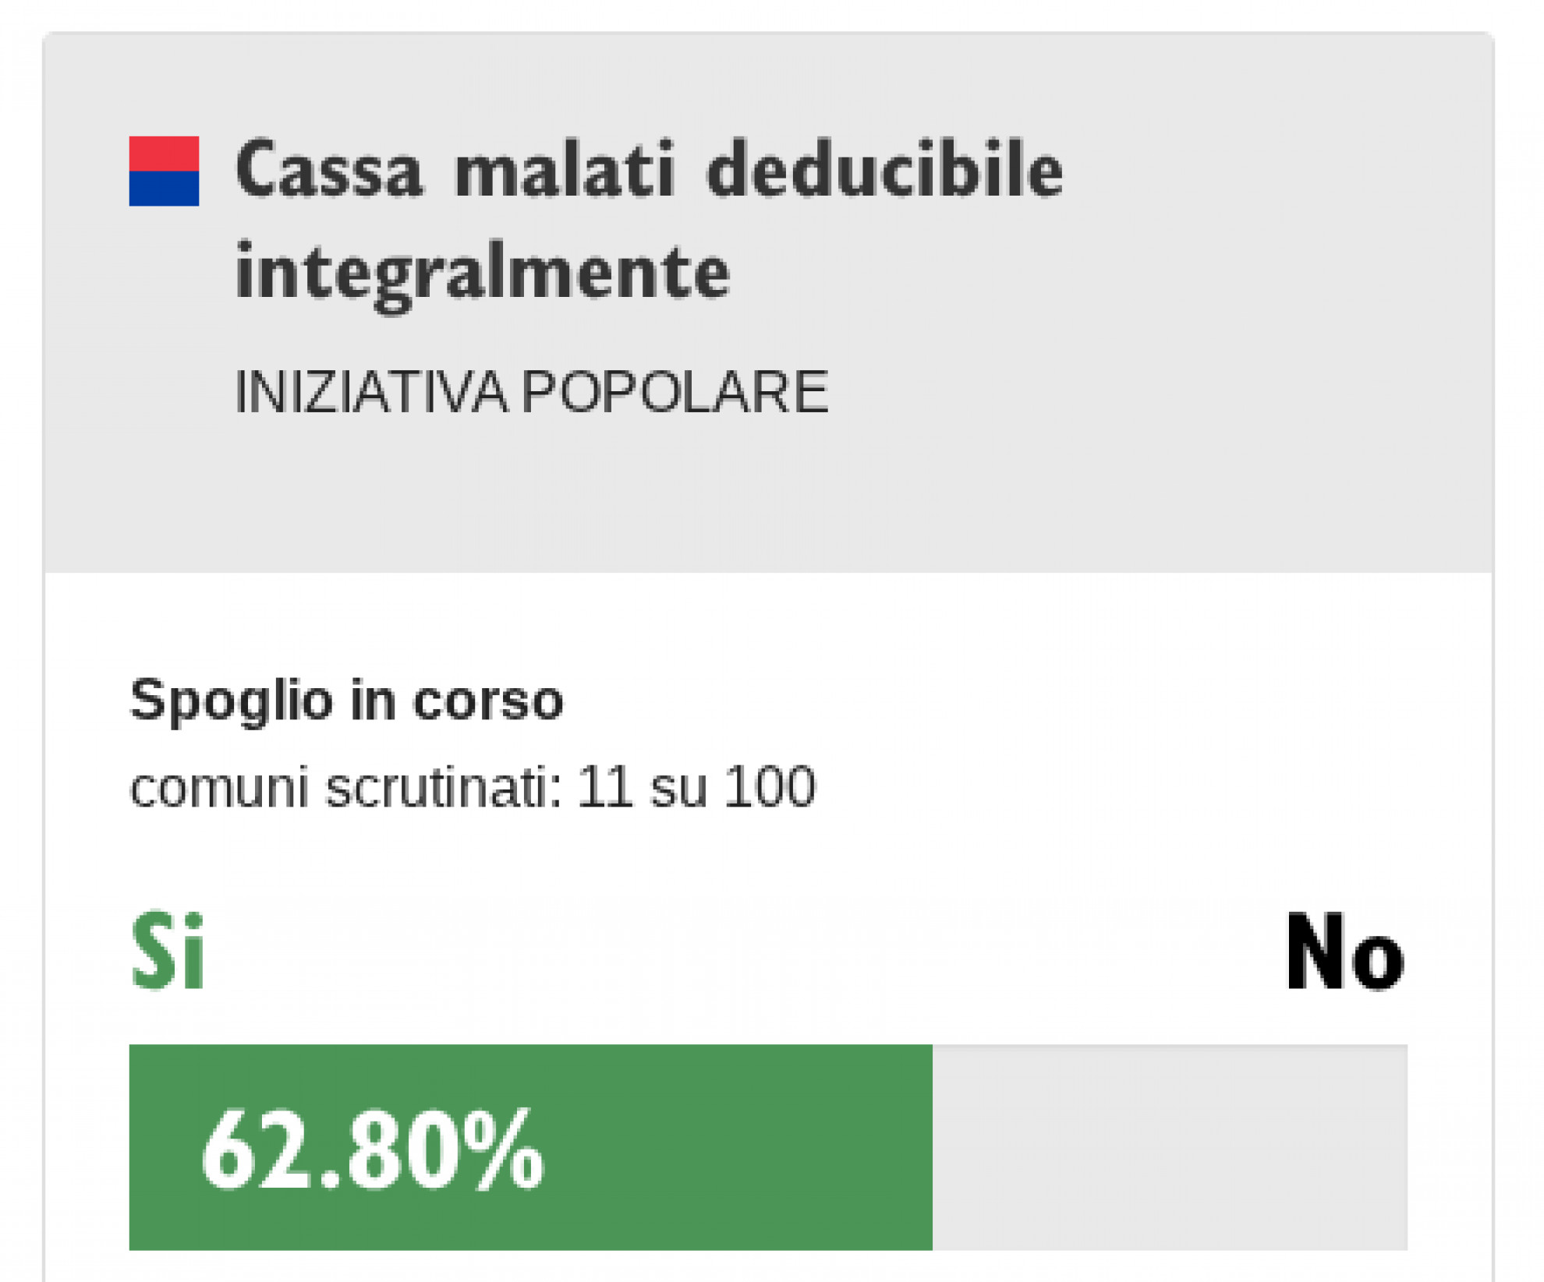Click the 62.80% percentage value

(x=372, y=1150)
